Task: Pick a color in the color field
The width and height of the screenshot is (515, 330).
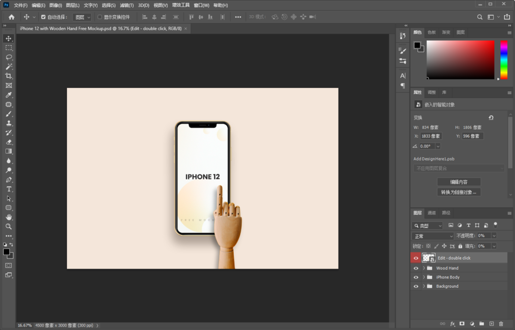Action: (461, 60)
